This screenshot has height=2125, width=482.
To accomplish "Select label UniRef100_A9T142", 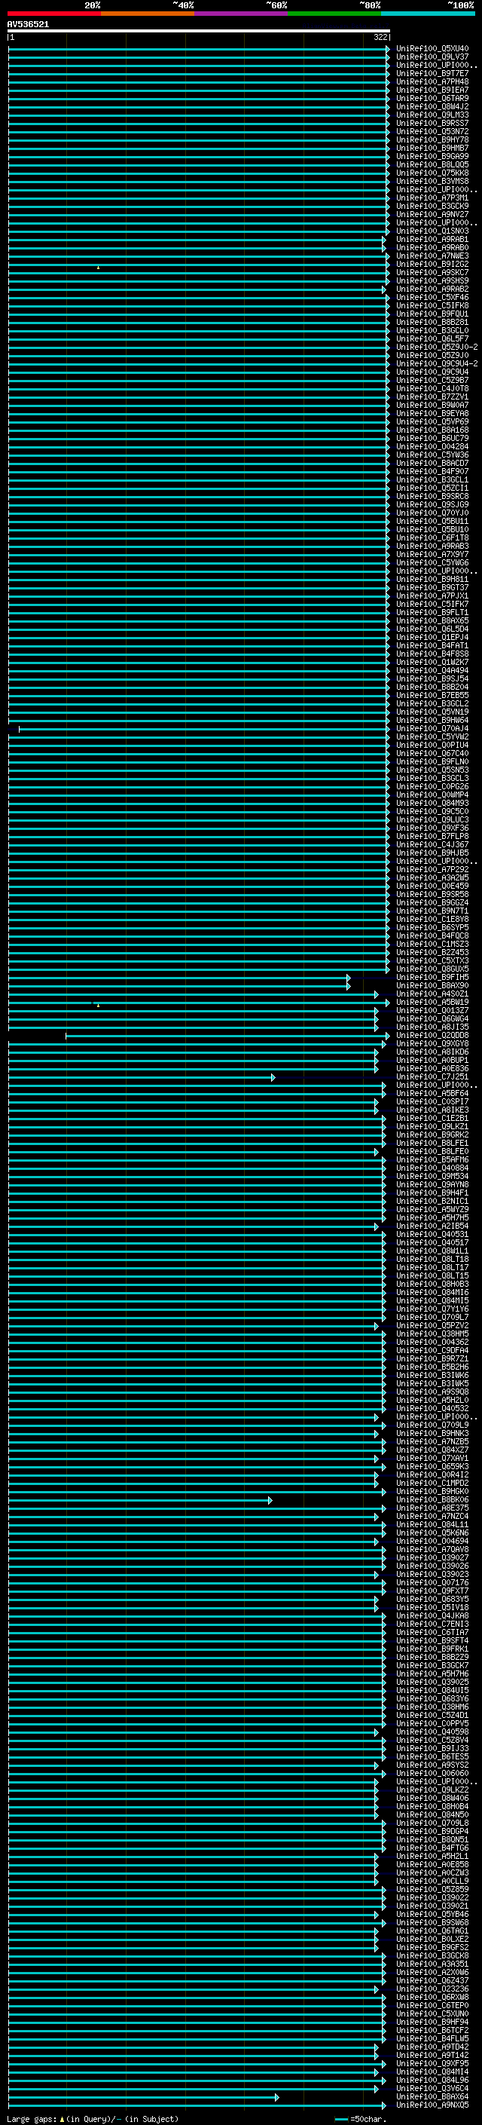I will (x=432, y=2055).
